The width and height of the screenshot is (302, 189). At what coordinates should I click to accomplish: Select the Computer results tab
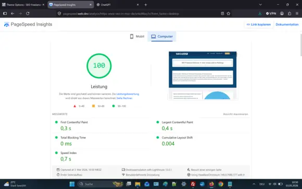[x=162, y=36]
